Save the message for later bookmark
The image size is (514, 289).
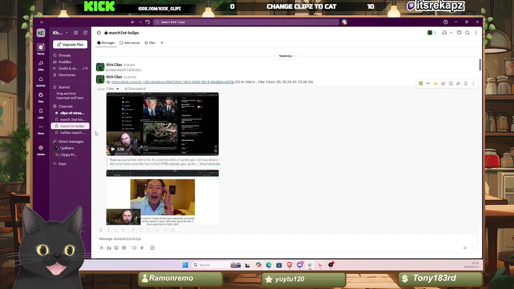point(466,83)
